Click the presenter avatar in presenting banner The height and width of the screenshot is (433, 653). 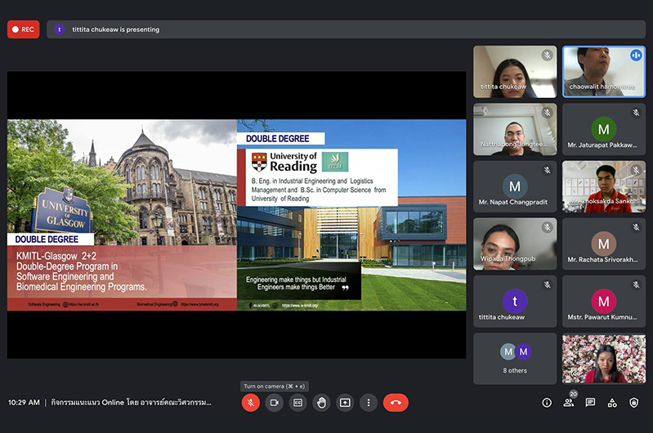click(60, 29)
